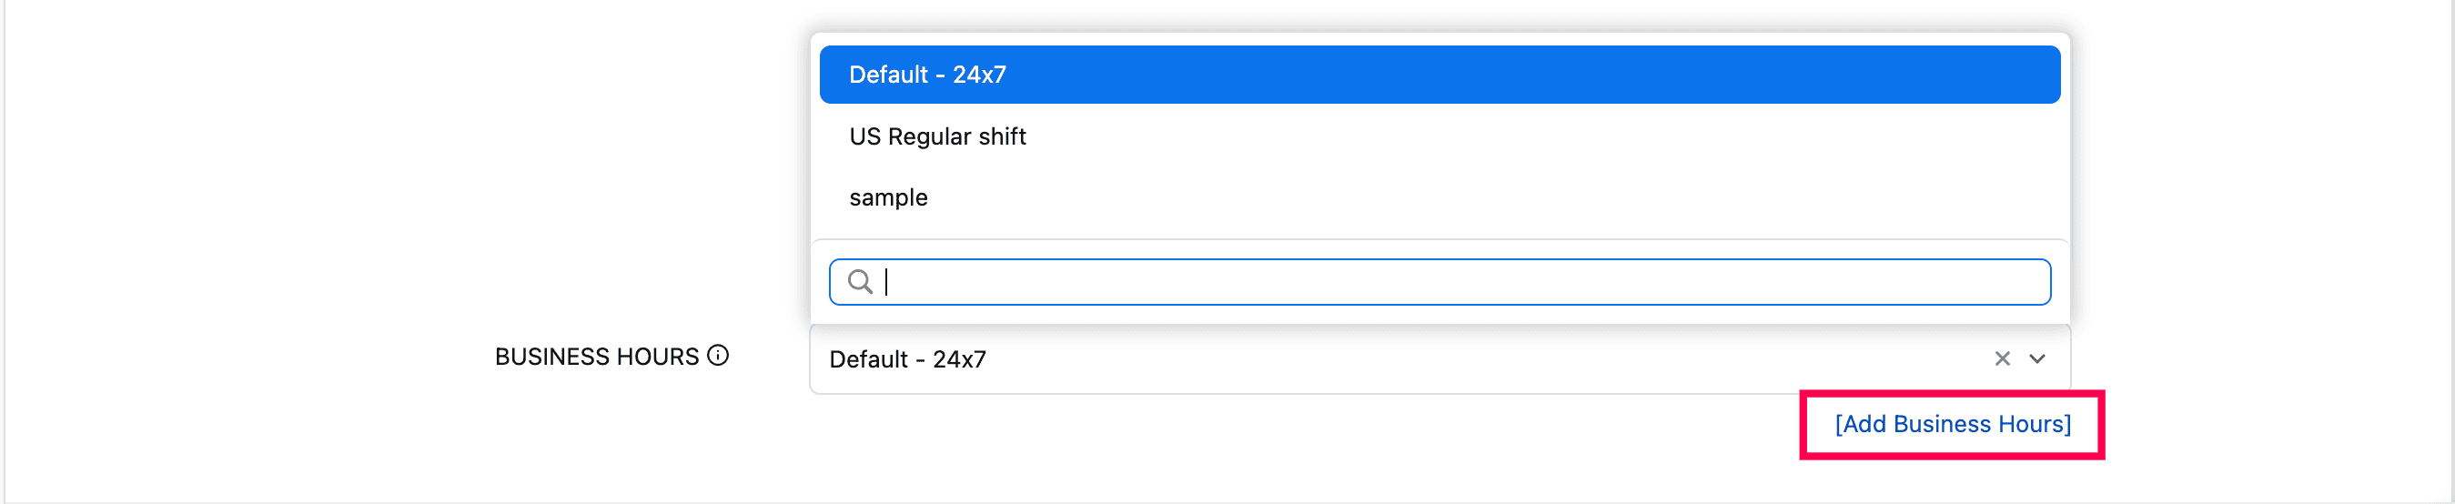2455x504 pixels.
Task: Collapse the Business Hours dropdown chevron
Action: [2036, 359]
